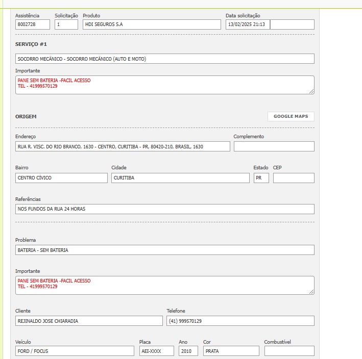Click the Cliente name field
The image size is (362, 359).
click(89, 321)
